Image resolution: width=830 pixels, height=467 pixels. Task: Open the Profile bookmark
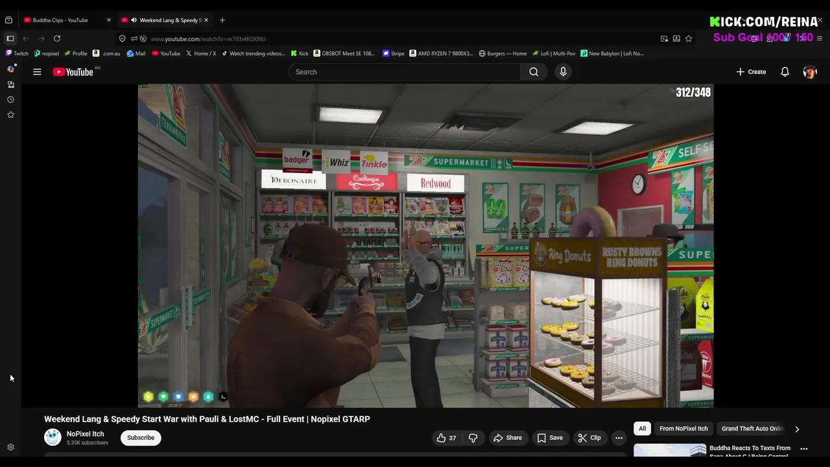76,54
